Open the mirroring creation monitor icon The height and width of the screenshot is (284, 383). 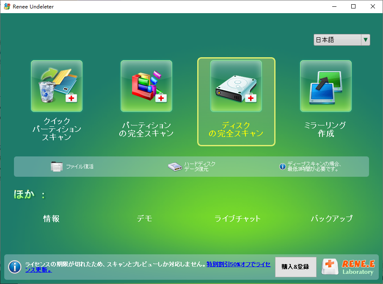326,86
